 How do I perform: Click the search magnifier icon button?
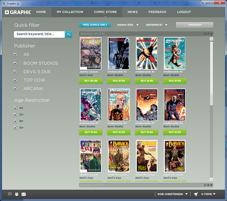[x=69, y=35]
